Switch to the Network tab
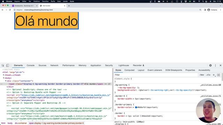 (x=54, y=66)
